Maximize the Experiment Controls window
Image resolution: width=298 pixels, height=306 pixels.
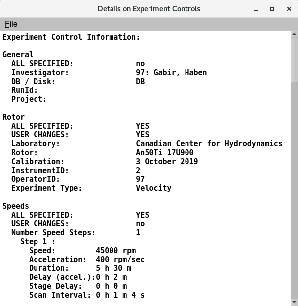pyautogui.click(x=272, y=9)
